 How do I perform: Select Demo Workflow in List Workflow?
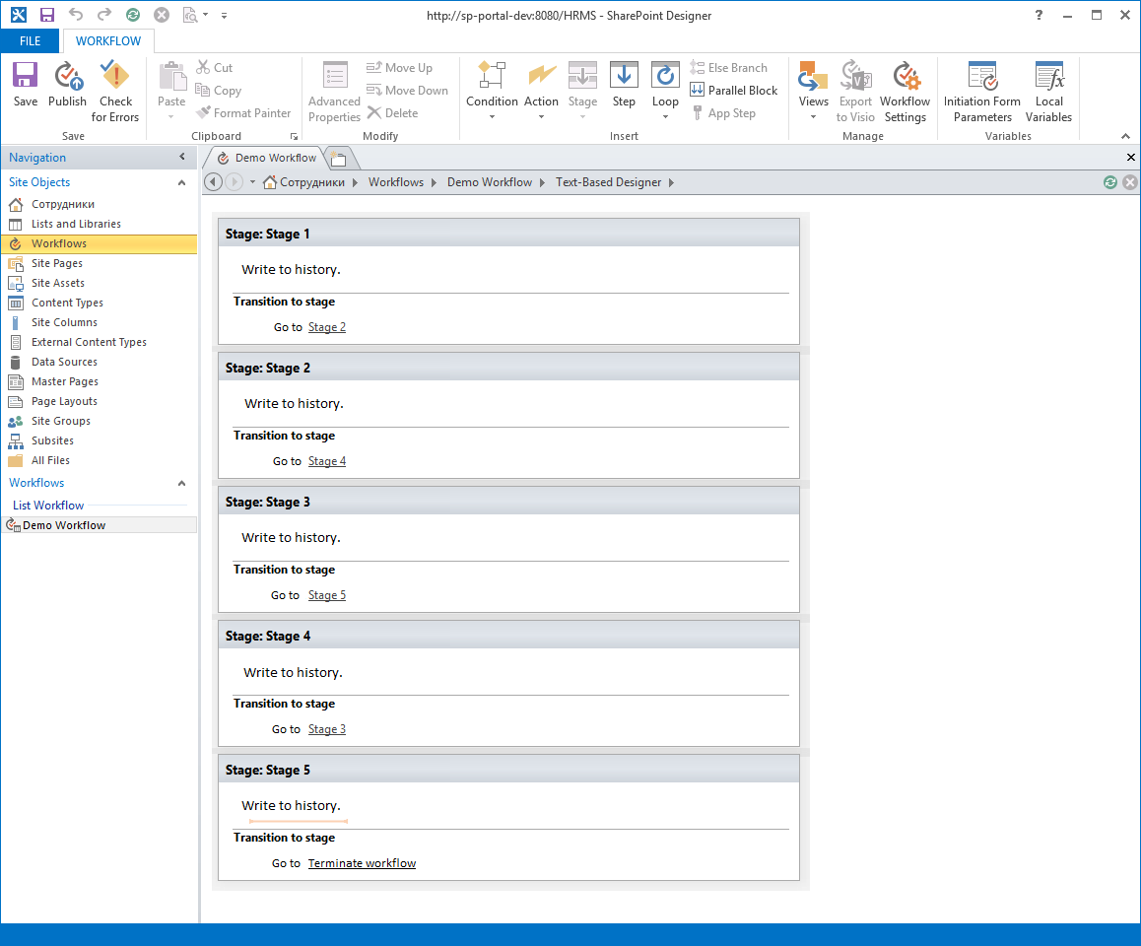click(99, 525)
